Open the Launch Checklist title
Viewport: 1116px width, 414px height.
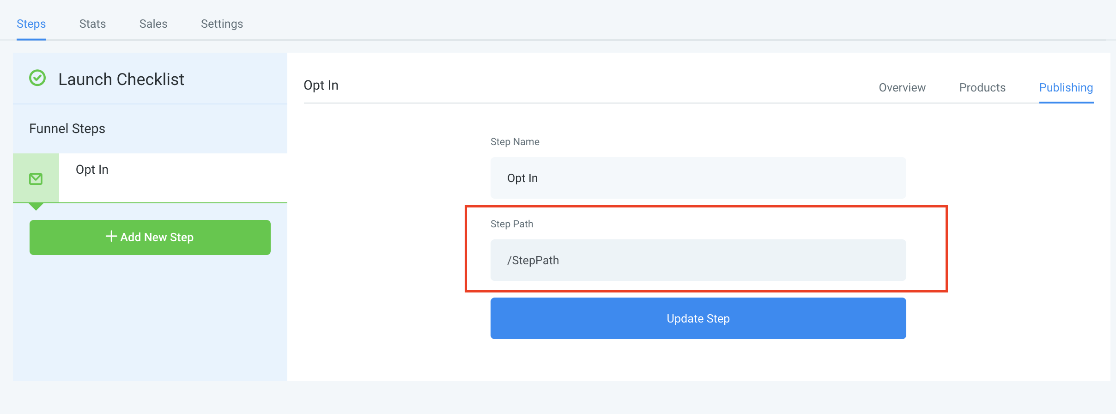[x=121, y=79]
